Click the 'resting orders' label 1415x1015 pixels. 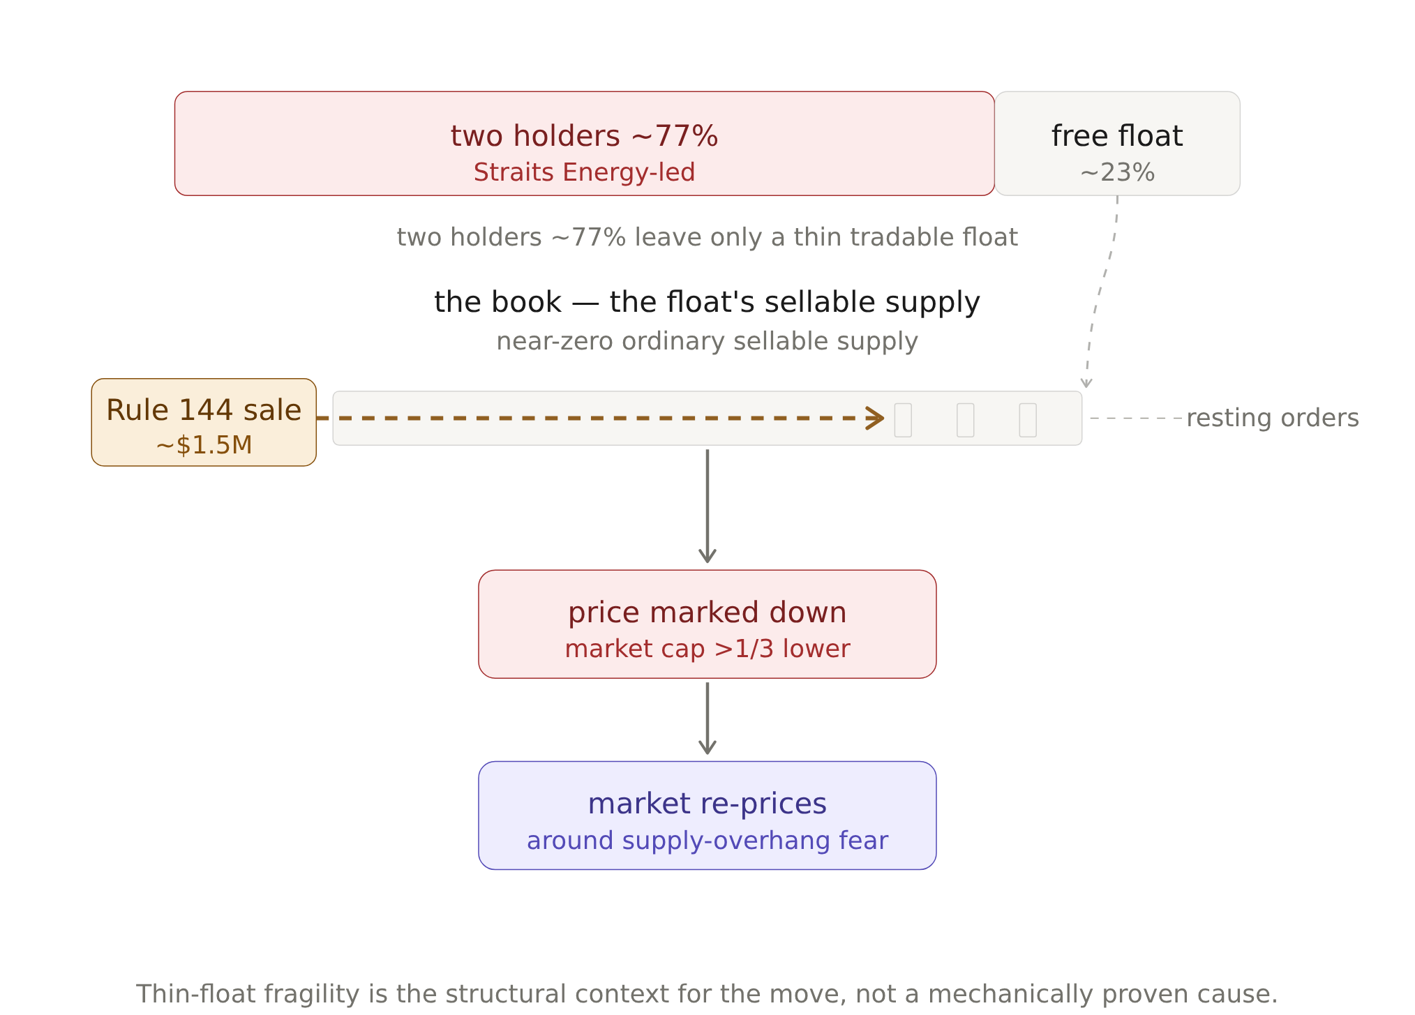[x=1273, y=418]
